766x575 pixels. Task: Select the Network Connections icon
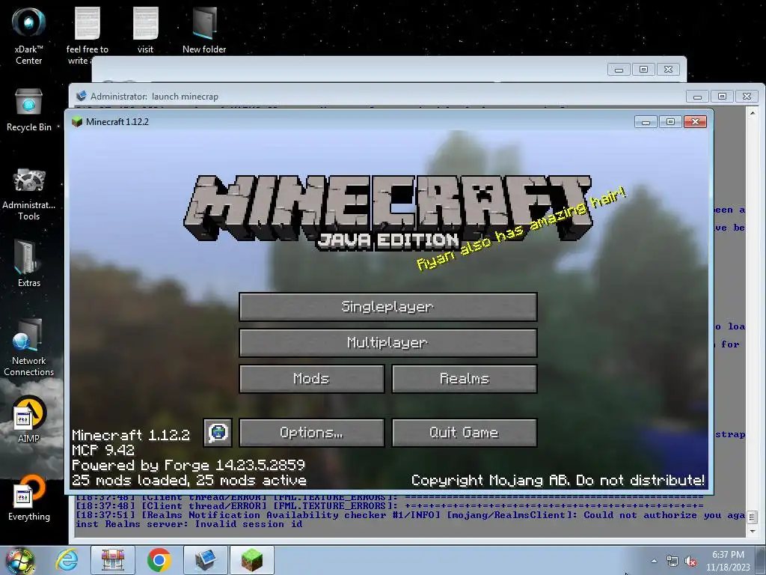(29, 347)
